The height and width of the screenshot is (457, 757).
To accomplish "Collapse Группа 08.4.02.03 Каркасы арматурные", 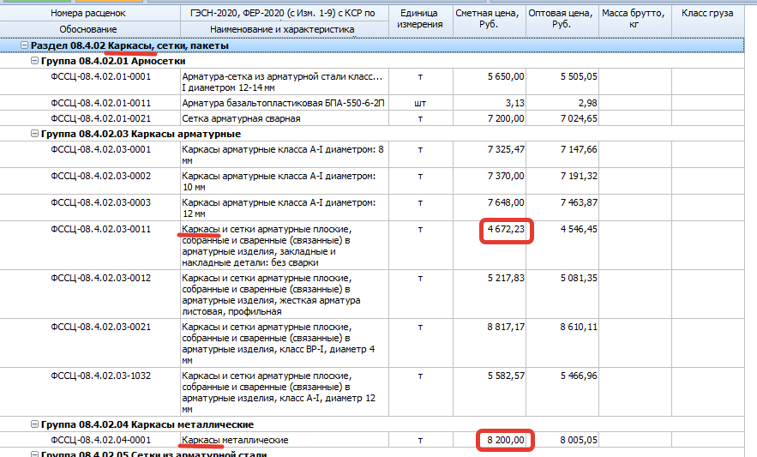I will click(x=34, y=134).
